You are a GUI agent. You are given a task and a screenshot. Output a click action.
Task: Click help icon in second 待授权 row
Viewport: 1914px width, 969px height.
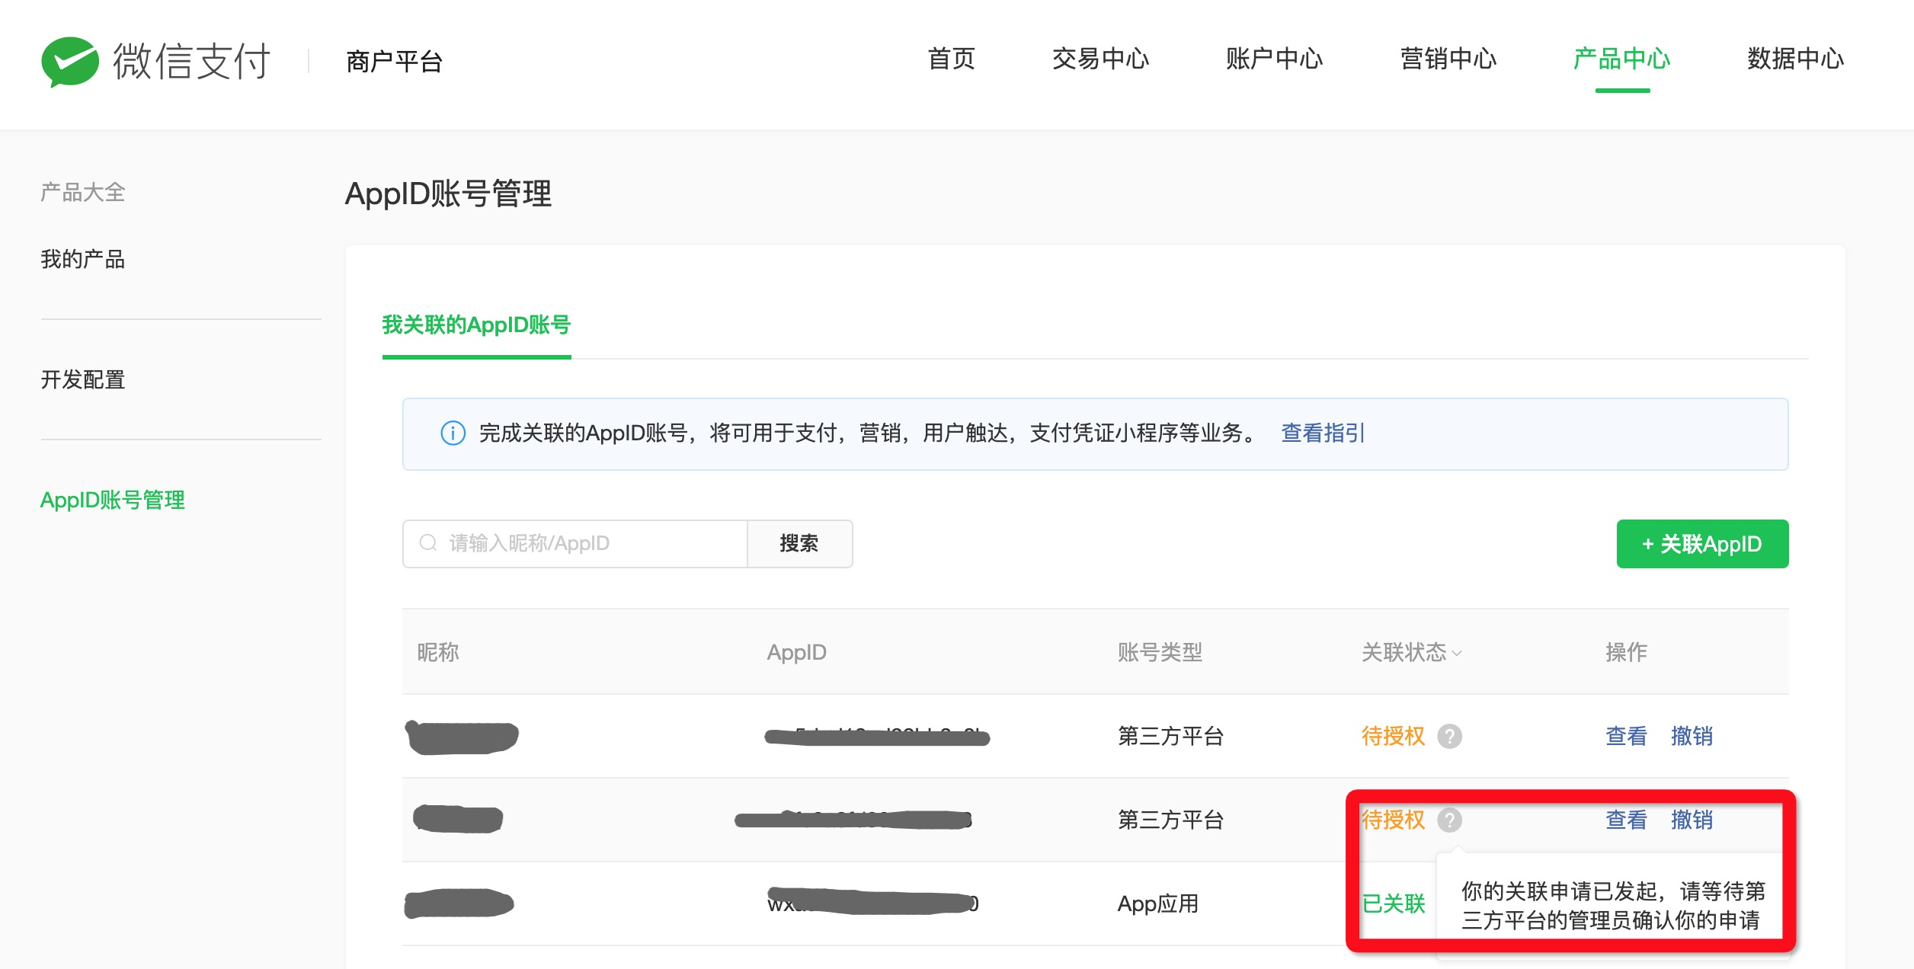1449,820
